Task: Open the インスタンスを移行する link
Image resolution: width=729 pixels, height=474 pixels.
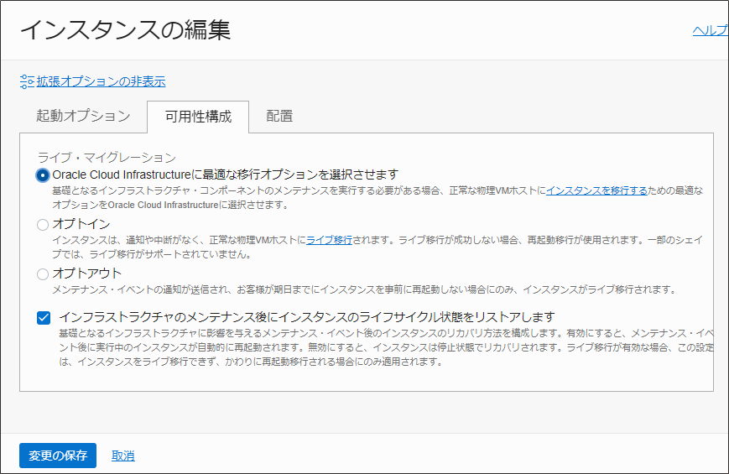Action: point(596,190)
